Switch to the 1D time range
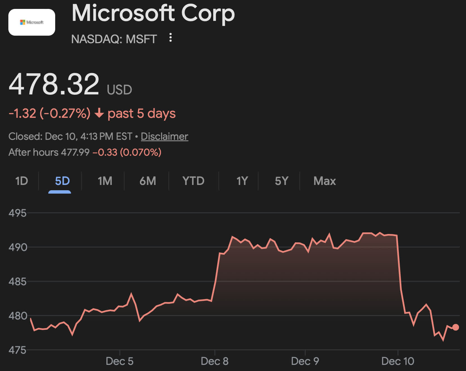Image resolution: width=466 pixels, height=371 pixels. 21,181
